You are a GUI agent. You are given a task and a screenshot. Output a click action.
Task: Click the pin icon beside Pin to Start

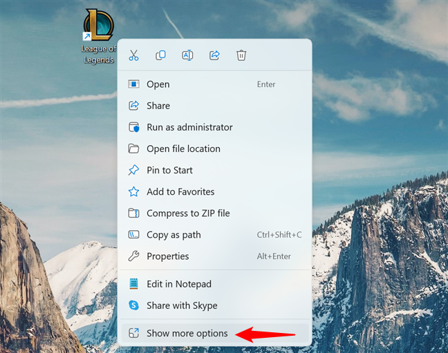click(x=133, y=170)
